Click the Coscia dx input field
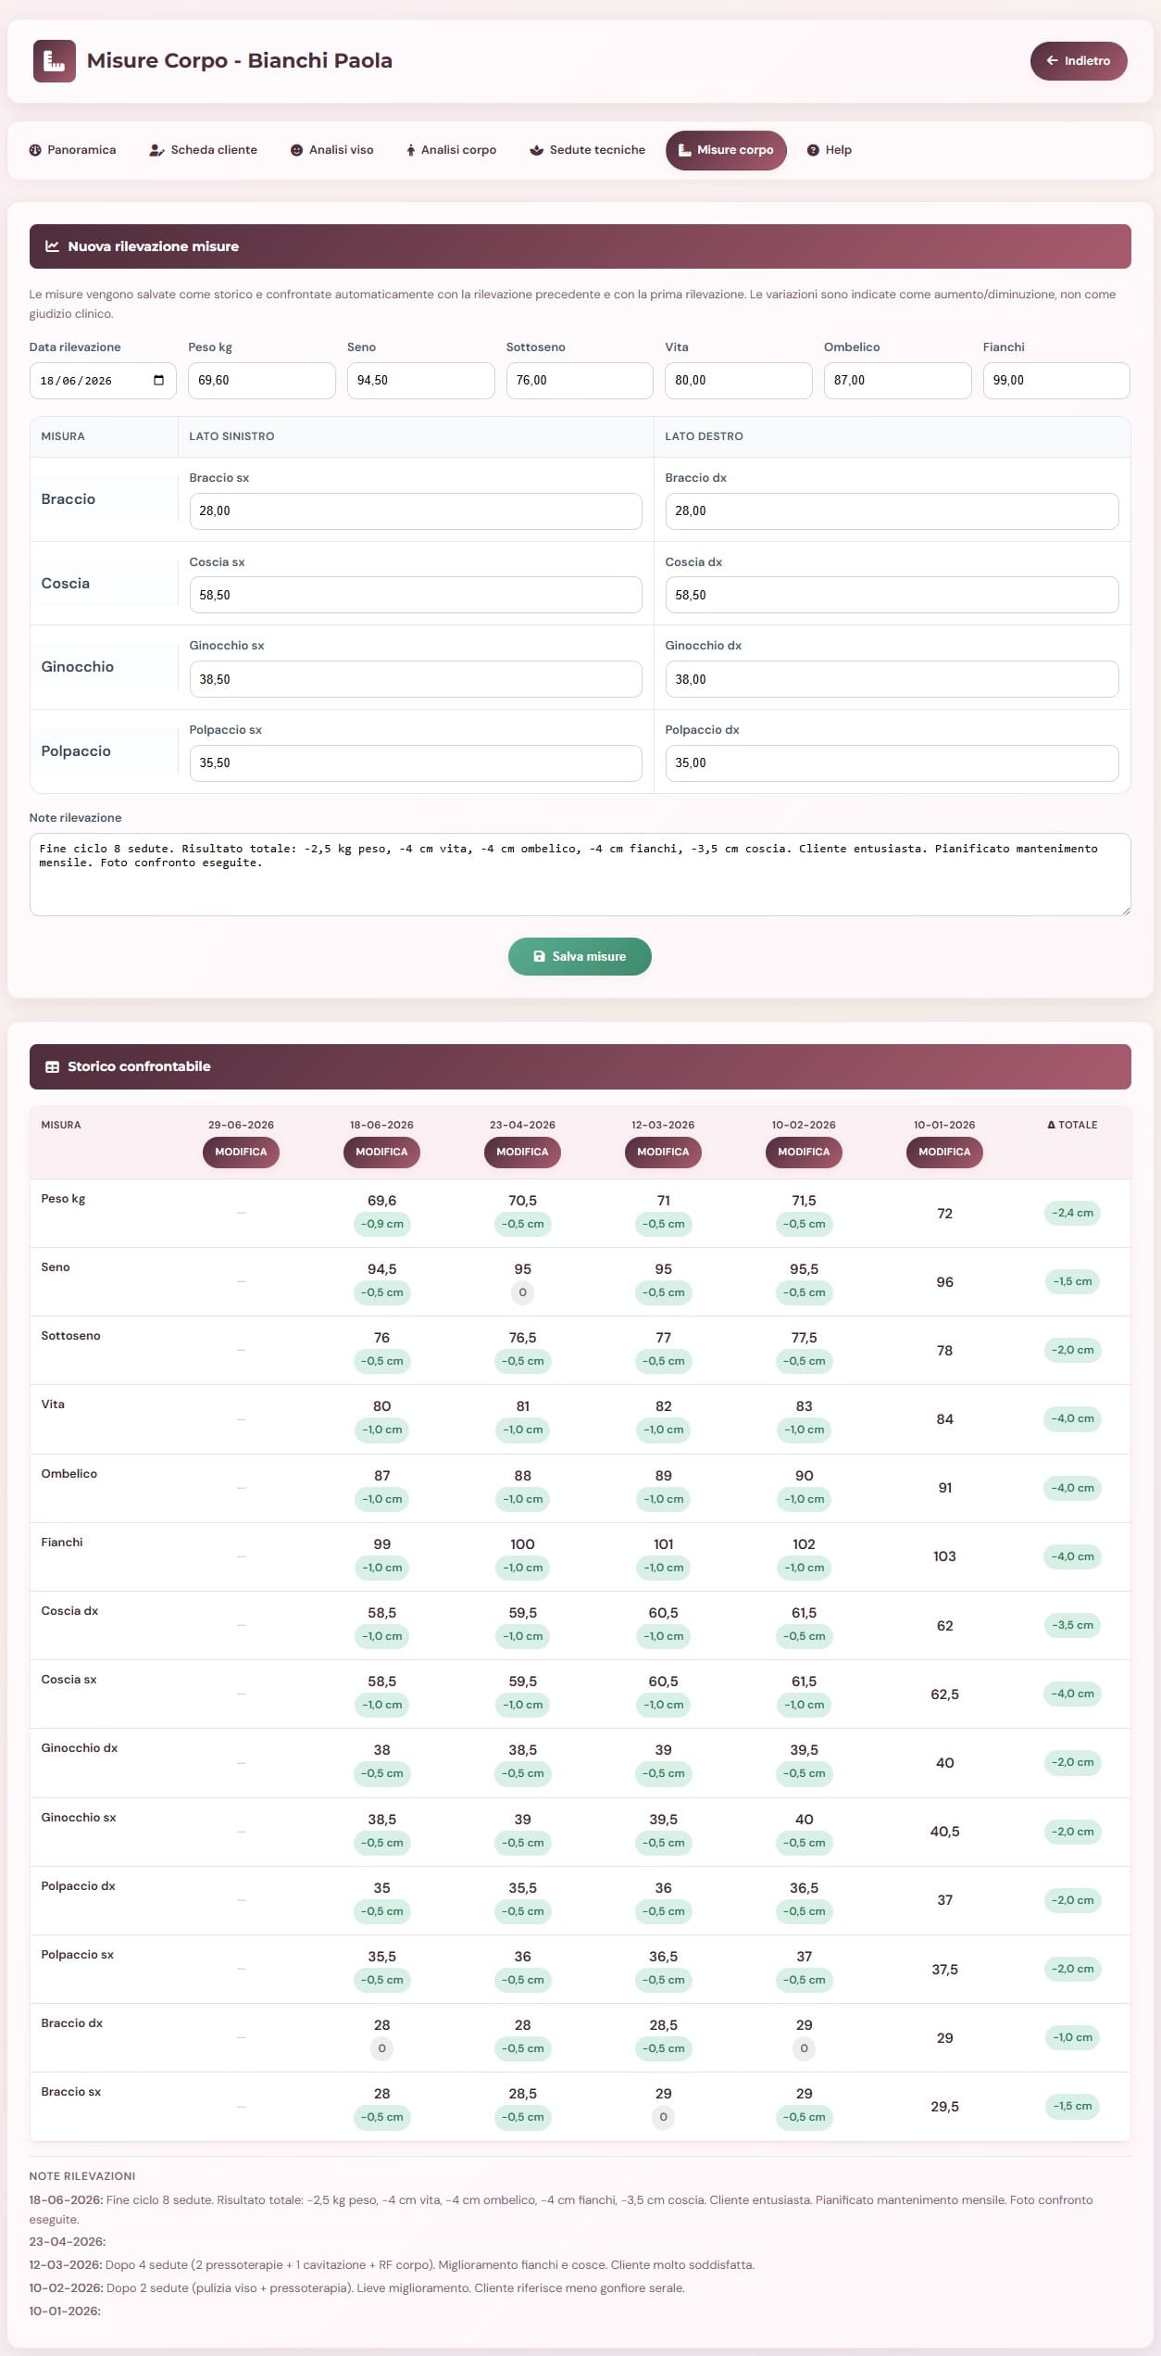The image size is (1161, 2356). point(892,595)
